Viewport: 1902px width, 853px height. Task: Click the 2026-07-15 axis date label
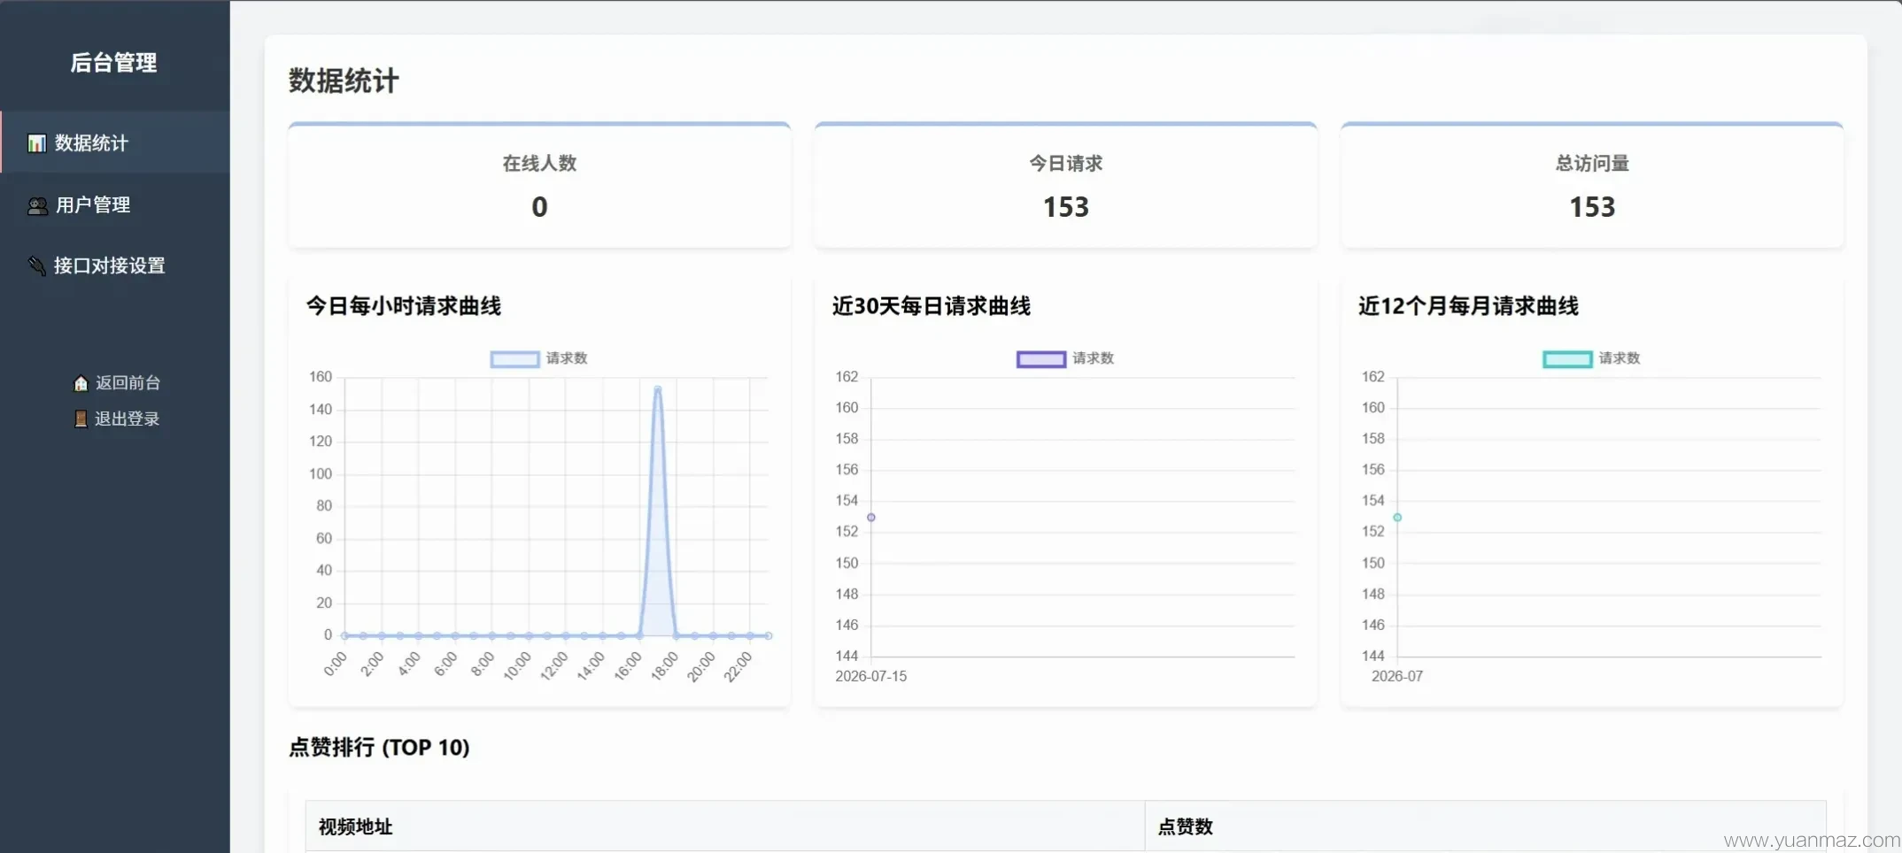[871, 676]
